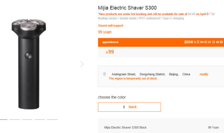Select Dongcheng District in the address
The width and height of the screenshot is (224, 133).
(152, 74)
